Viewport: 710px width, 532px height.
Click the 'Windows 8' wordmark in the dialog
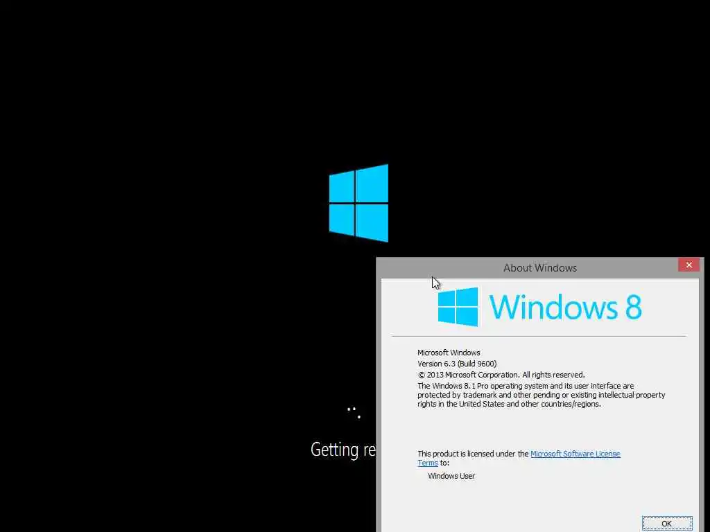[x=566, y=307]
